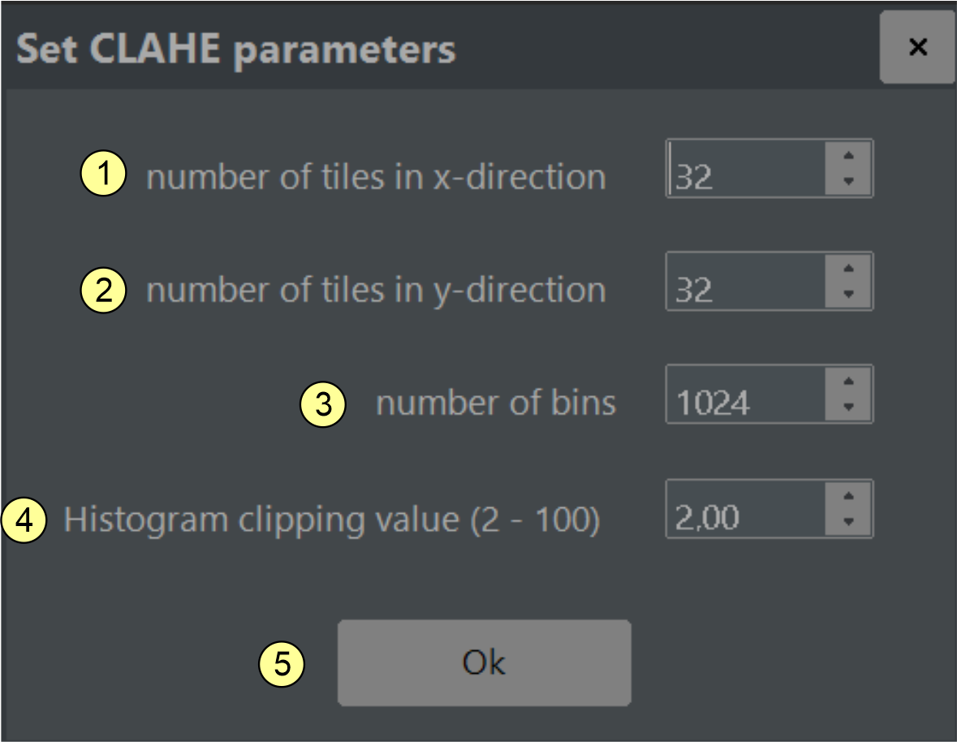Decrease the histogram clipping value
This screenshot has height=742, width=957.
tap(847, 522)
